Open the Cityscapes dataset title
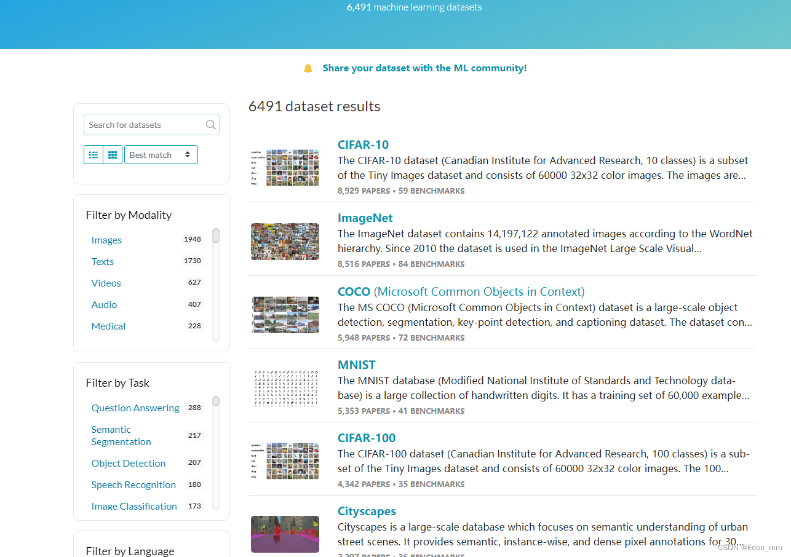 [x=367, y=511]
